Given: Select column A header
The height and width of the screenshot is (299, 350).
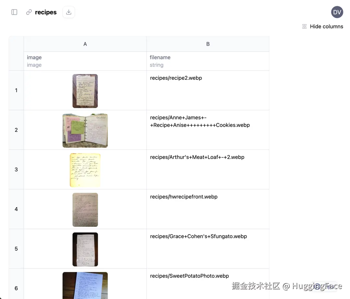Looking at the screenshot, I should pyautogui.click(x=85, y=44).
